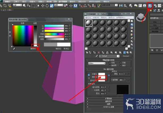Select the Rotate tool in toolbar
Viewport: 163px width, 113px height.
click(47, 6)
